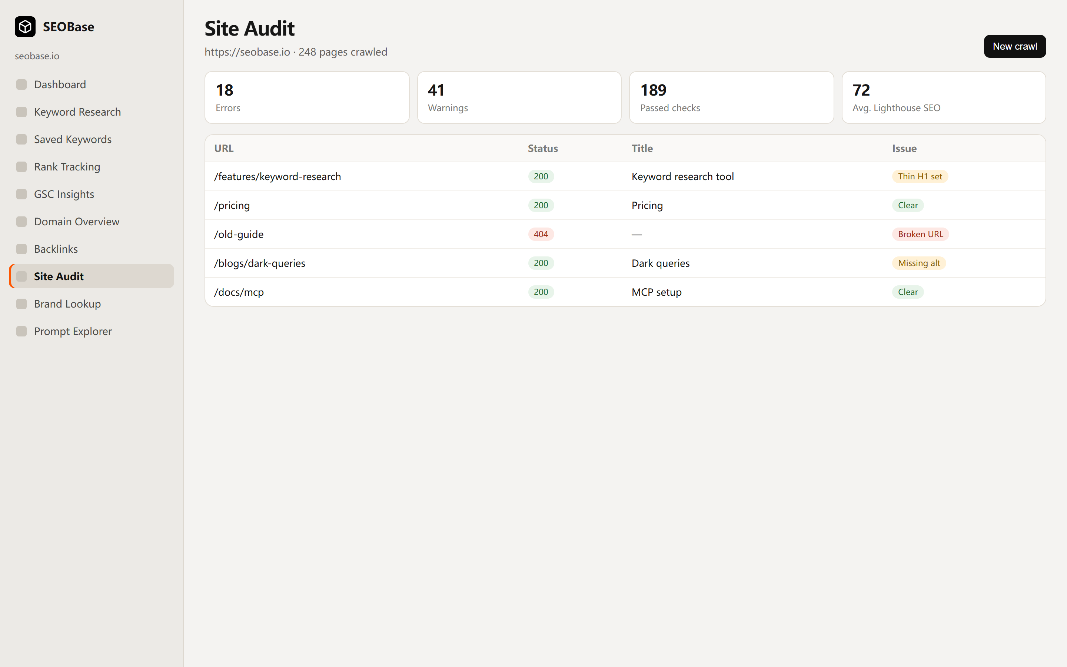Select the /pricing URL cell
This screenshot has width=1067, height=667.
(x=232, y=206)
